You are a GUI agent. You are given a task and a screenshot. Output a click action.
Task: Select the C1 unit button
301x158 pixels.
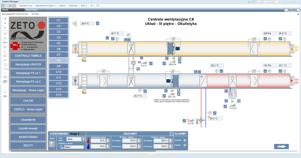coord(59,20)
